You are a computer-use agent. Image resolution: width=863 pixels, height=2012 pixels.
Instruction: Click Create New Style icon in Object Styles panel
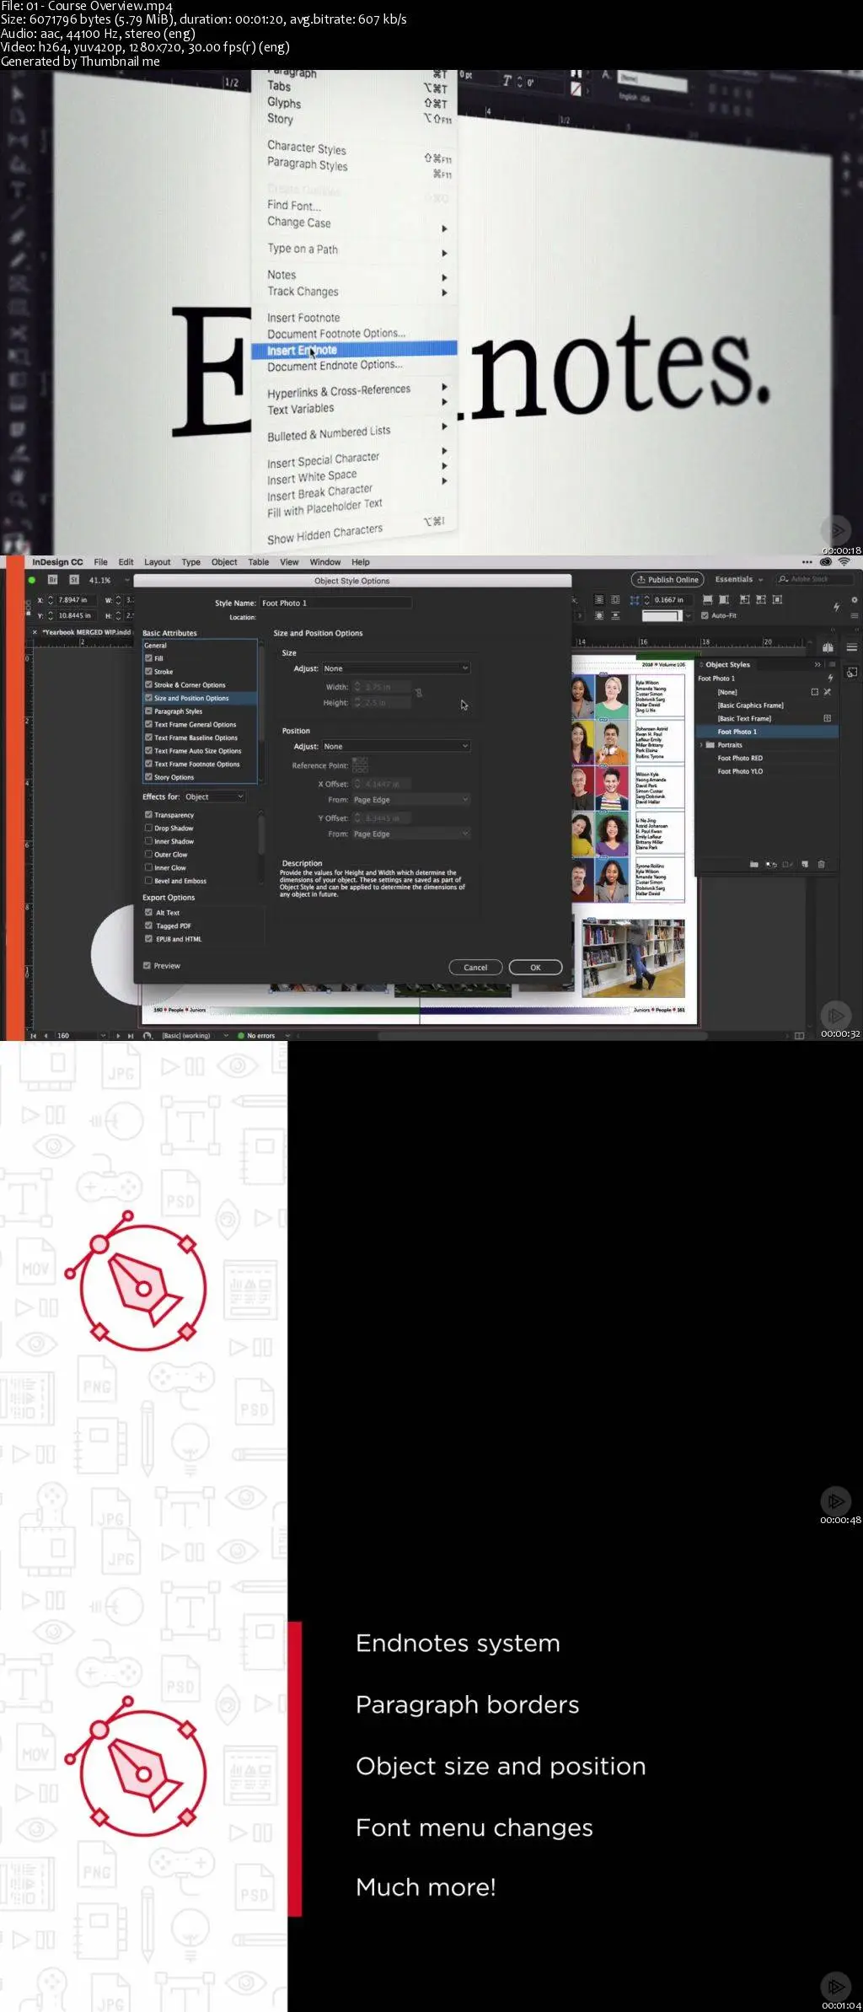coord(805,864)
